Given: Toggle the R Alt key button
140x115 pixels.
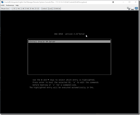Looking at the screenshot, I should pyautogui.click(x=27, y=8).
